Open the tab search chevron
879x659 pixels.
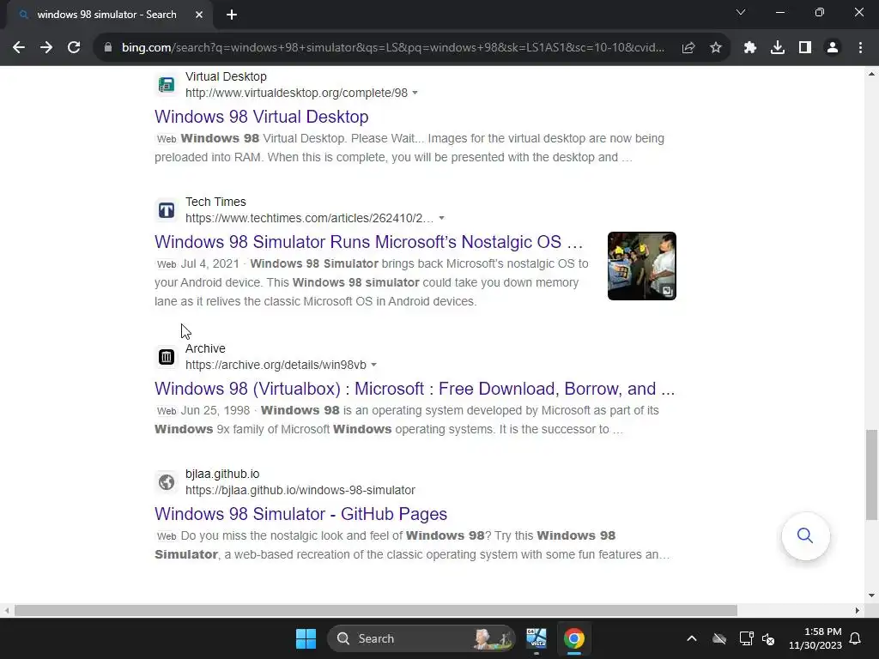(x=741, y=12)
